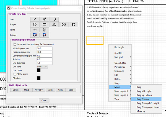This screenshot has width=166, height=117.
Task: Click the Height in paper mm field
Action: point(45,52)
